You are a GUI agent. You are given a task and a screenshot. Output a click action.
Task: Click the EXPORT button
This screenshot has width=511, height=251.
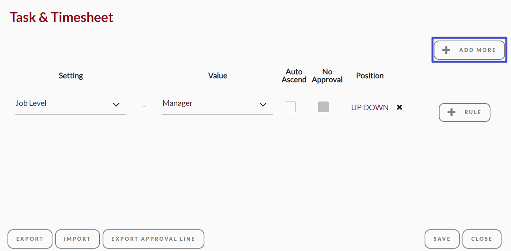[30, 239]
